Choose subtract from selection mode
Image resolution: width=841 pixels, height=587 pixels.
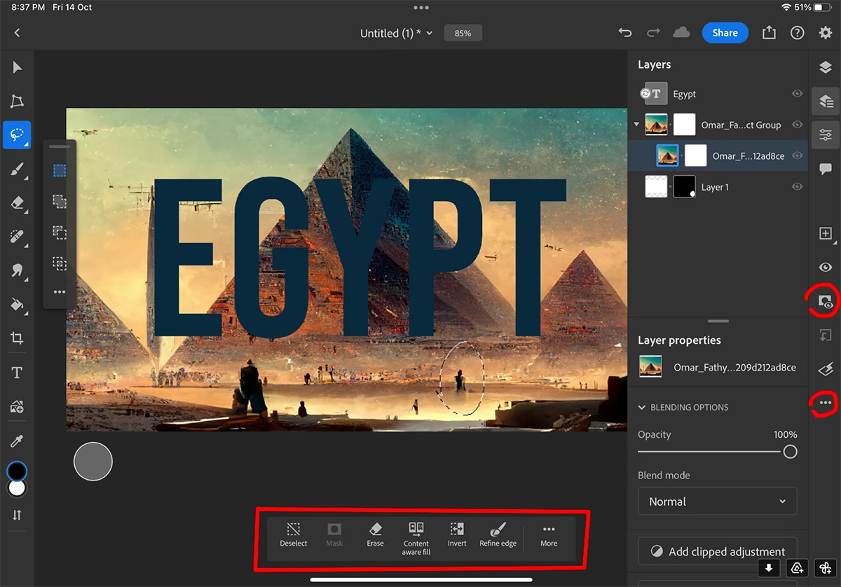(60, 233)
